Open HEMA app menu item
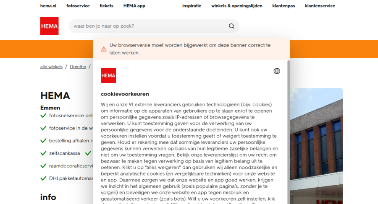This screenshot has height=204, width=378. coord(134,6)
